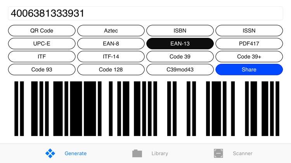Select QR Code barcode type
This screenshot has height=163, width=291.
[x=42, y=31]
